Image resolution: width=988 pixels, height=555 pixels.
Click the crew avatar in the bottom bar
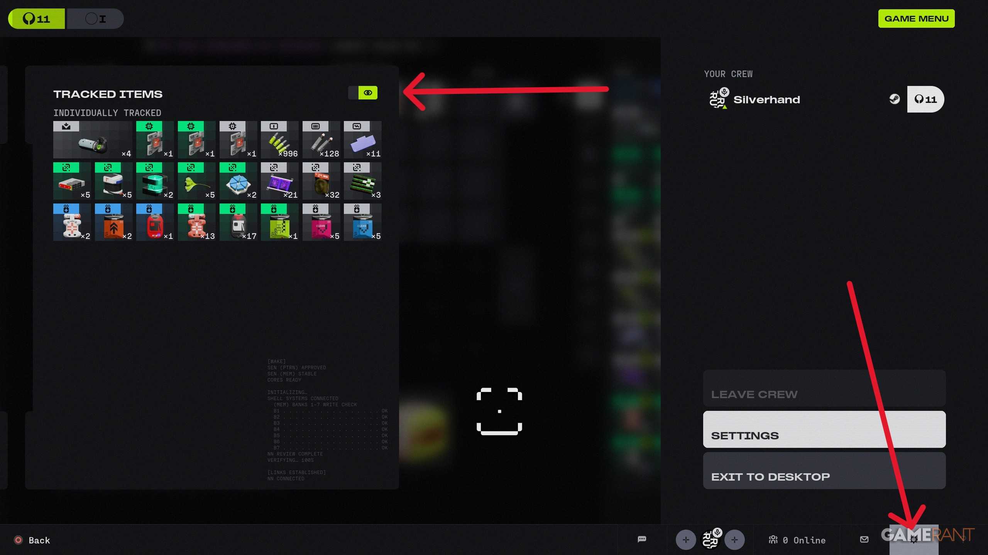coord(710,539)
